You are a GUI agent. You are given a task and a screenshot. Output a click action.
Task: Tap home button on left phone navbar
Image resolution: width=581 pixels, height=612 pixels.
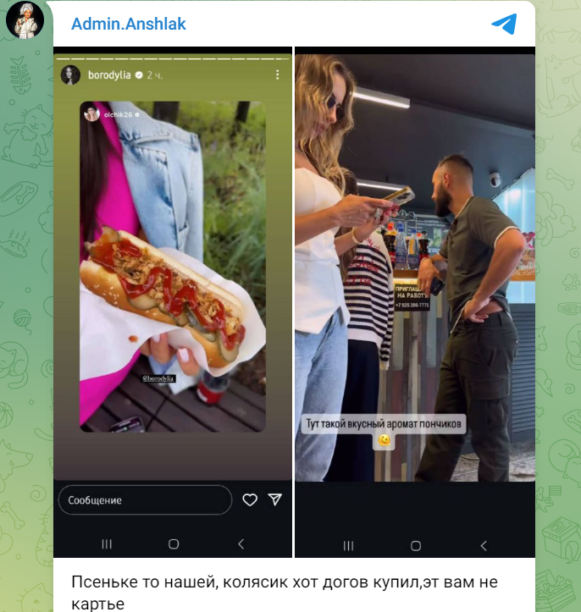click(x=174, y=543)
